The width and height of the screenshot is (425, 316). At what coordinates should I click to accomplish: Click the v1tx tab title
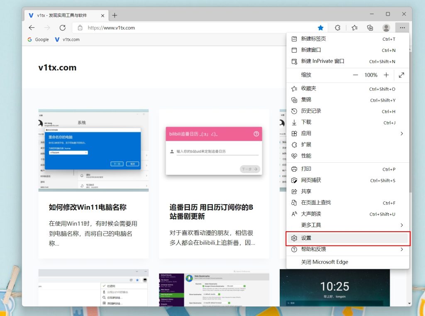62,15
